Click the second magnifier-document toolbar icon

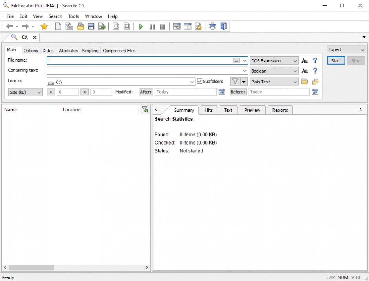127,26
